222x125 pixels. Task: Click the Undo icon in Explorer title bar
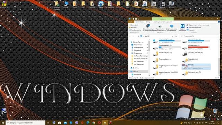(x=138, y=19)
